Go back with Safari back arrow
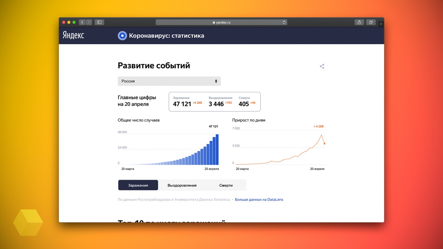The width and height of the screenshot is (443, 249). tap(82, 22)
